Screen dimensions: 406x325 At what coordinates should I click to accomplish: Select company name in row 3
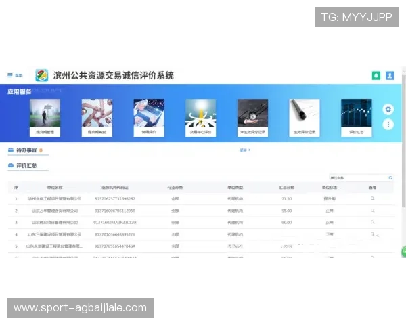pos(55,223)
